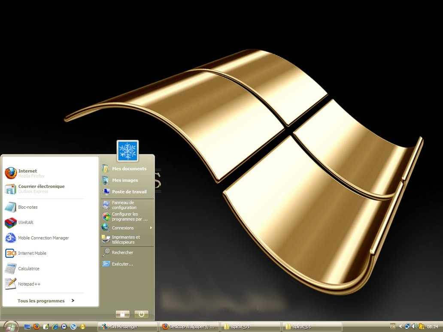The width and height of the screenshot is (443, 332).
Task: Open Panneau de configuration
Action: 127,205
